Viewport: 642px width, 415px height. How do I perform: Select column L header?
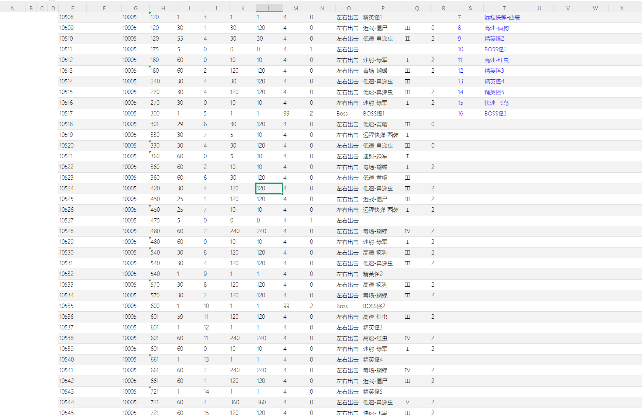click(x=269, y=8)
